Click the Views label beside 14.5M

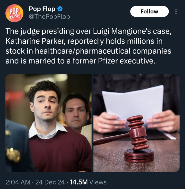point(98,182)
